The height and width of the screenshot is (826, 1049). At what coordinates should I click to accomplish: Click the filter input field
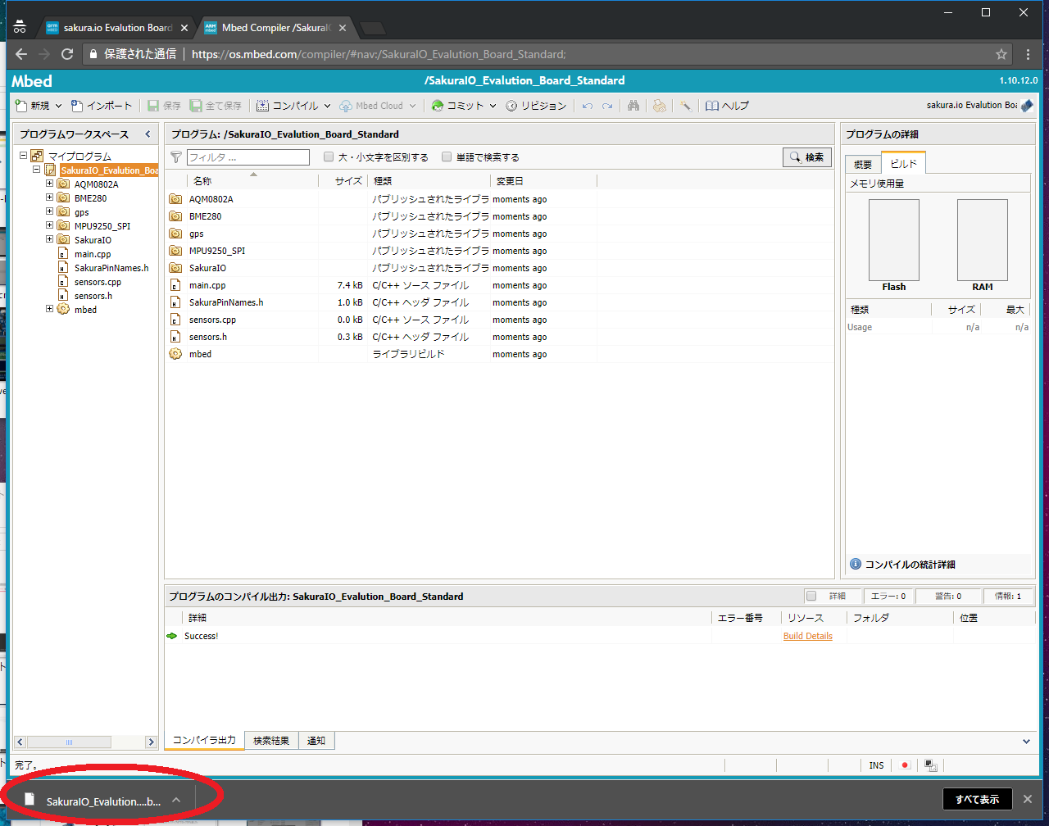(248, 157)
